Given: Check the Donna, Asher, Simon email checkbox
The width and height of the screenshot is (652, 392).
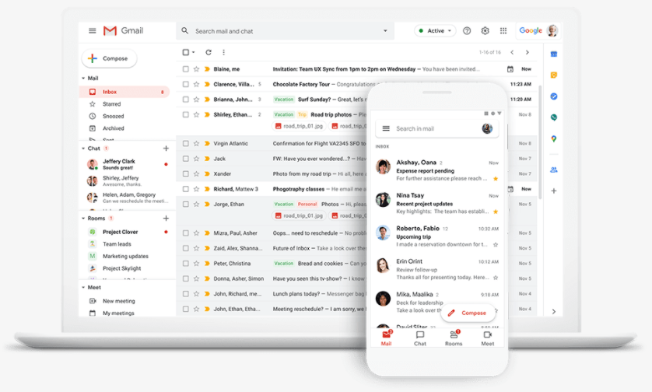Looking at the screenshot, I should (185, 278).
